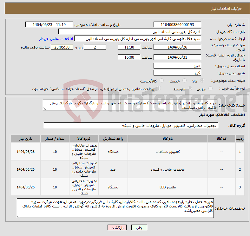Screen dimensions: 250x236
Task: Choose the متوسط purchase type option
Action: pos(190,88)
